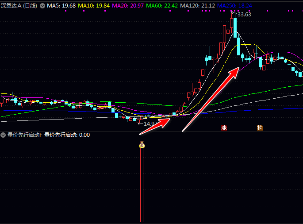Select the magenta MA20: 20.97 label
The width and height of the screenshot is (303, 224).
click(128, 6)
